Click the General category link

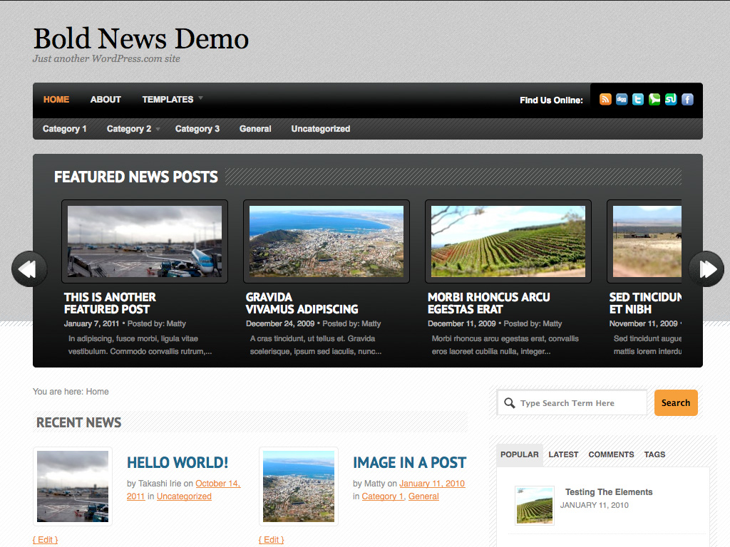(x=423, y=496)
